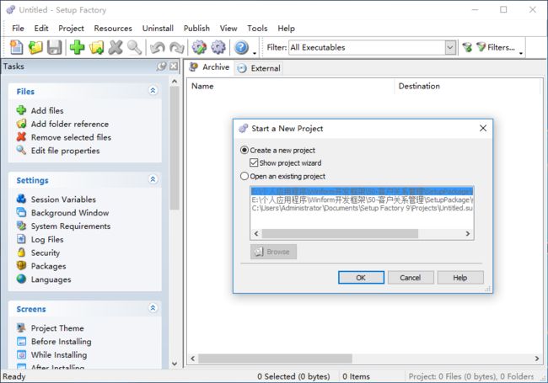
Task: Open While Installing screens
Action: pos(51,354)
